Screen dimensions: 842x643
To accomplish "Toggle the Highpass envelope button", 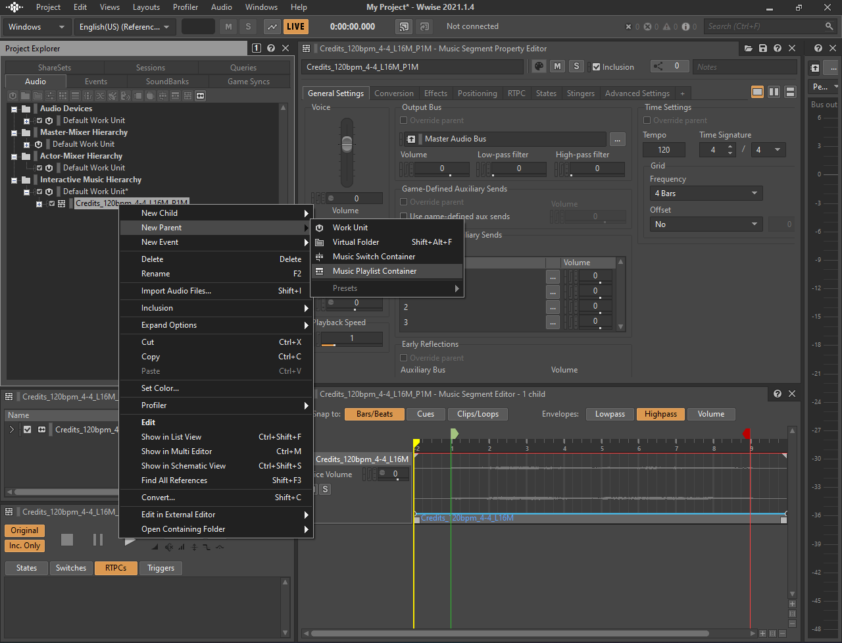I will [661, 414].
